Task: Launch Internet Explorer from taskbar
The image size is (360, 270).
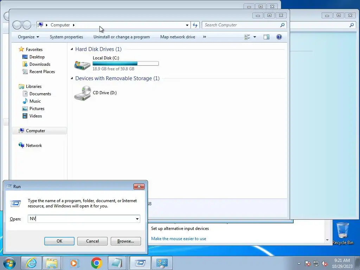Action: click(x=31, y=263)
